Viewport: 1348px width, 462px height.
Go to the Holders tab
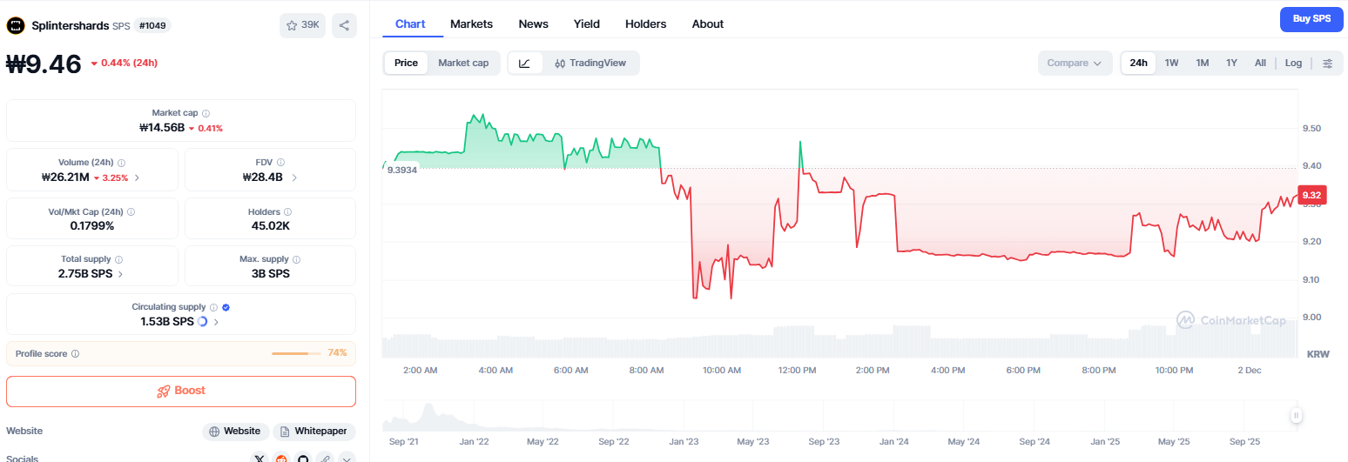tap(645, 24)
